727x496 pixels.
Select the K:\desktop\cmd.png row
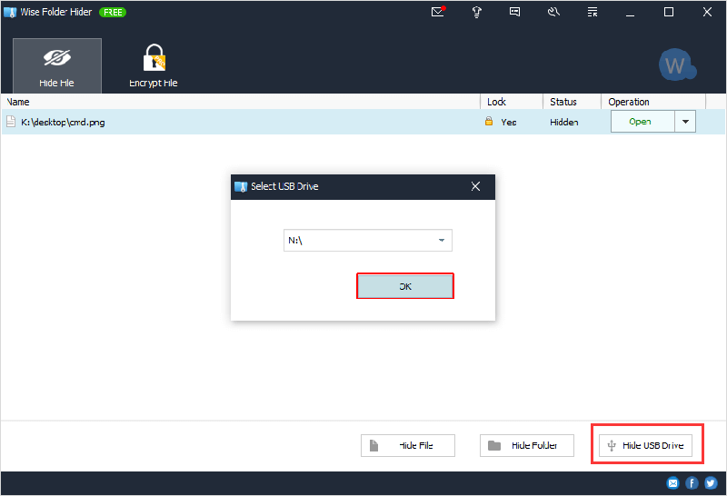[x=363, y=122]
